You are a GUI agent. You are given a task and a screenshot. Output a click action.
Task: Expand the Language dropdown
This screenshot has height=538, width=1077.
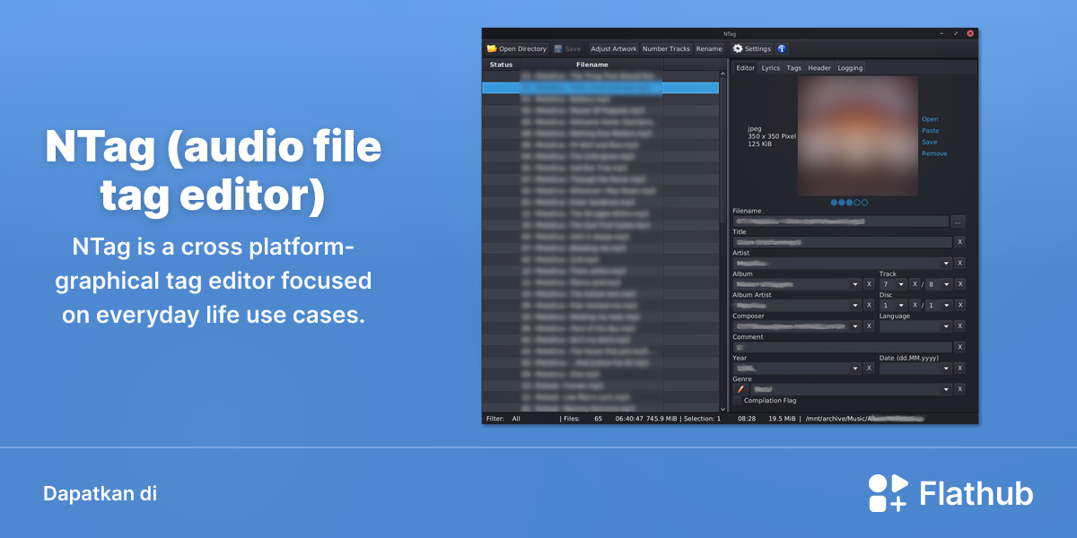point(946,326)
